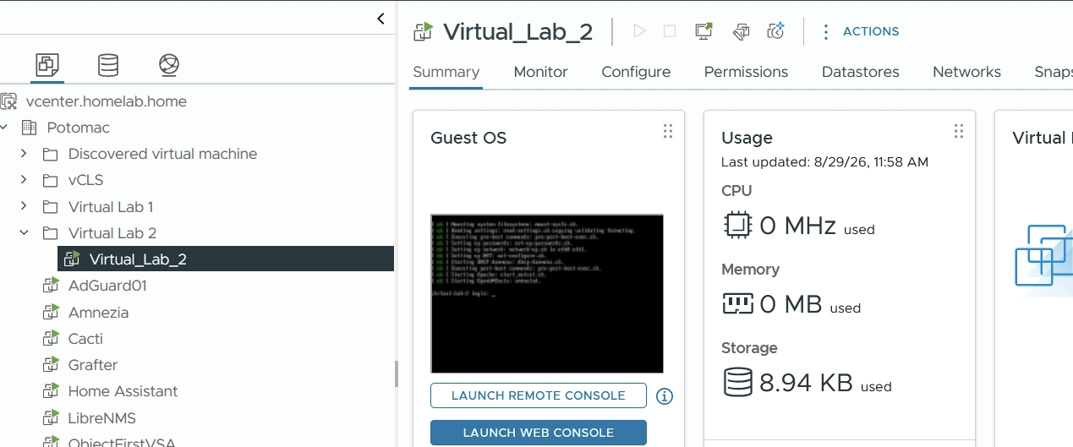Click the 'Last updated: 8/29/26, 11:58 AM' text

[824, 161]
